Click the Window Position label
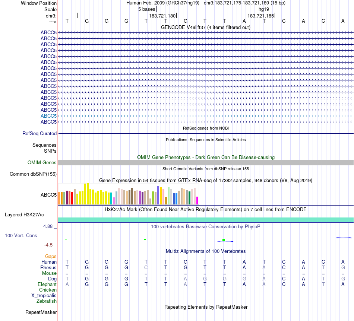This screenshot has width=354, height=321. tap(39, 3)
